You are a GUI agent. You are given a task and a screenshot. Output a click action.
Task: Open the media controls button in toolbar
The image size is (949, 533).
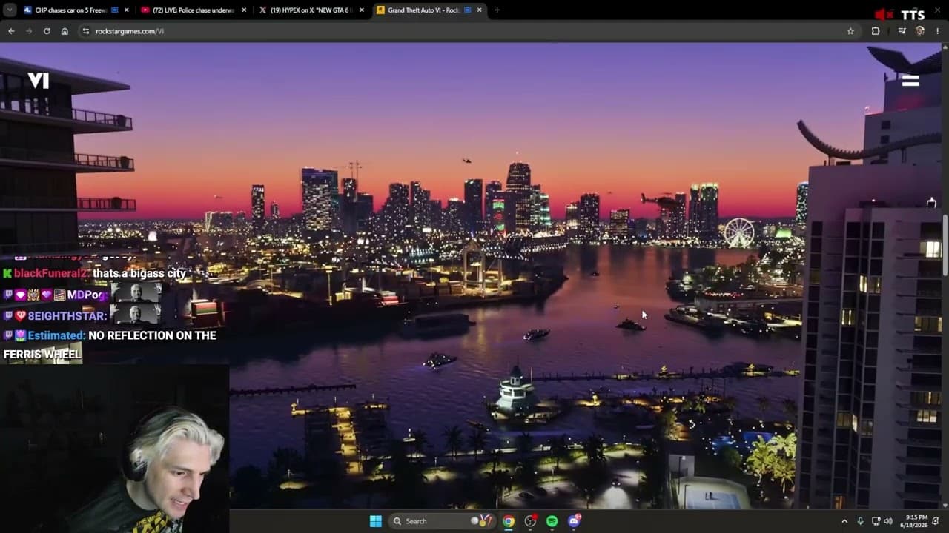902,31
